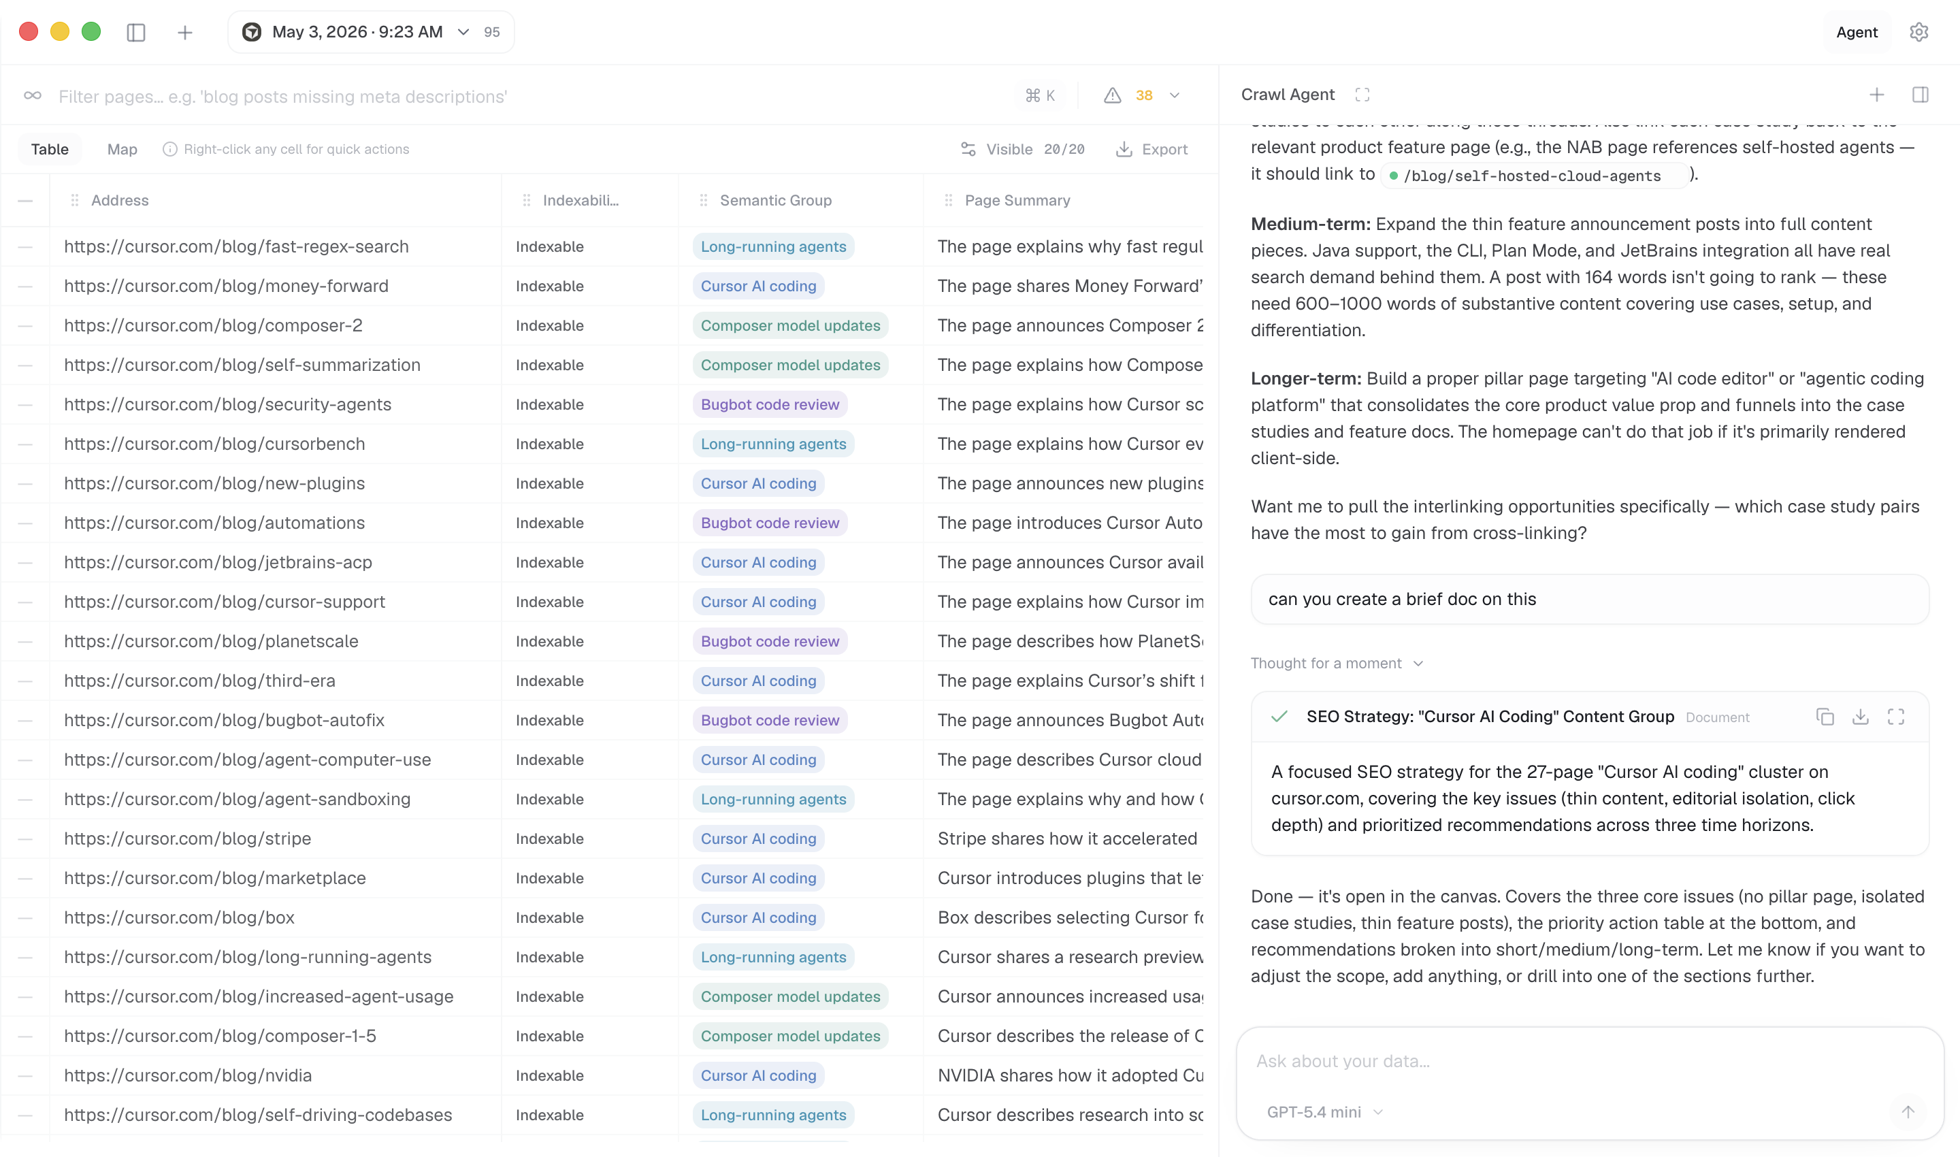Click the 38 issues count badge

point(1144,95)
